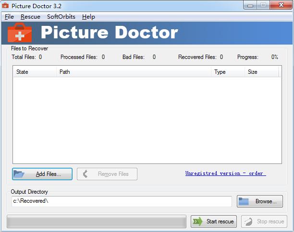Click the Bad Files: label

134,57
